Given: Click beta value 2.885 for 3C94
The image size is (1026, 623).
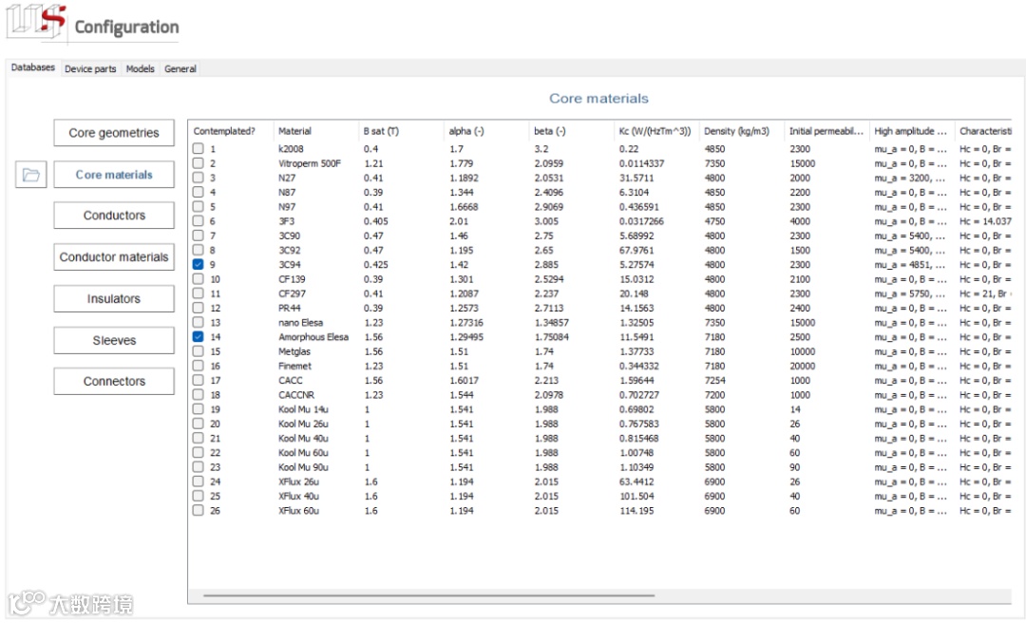Looking at the screenshot, I should (546, 264).
